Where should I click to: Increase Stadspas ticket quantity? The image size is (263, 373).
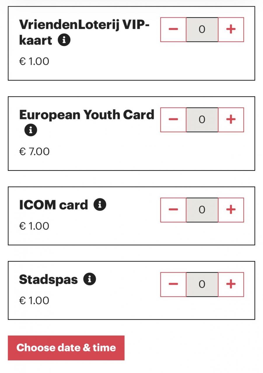(x=231, y=284)
